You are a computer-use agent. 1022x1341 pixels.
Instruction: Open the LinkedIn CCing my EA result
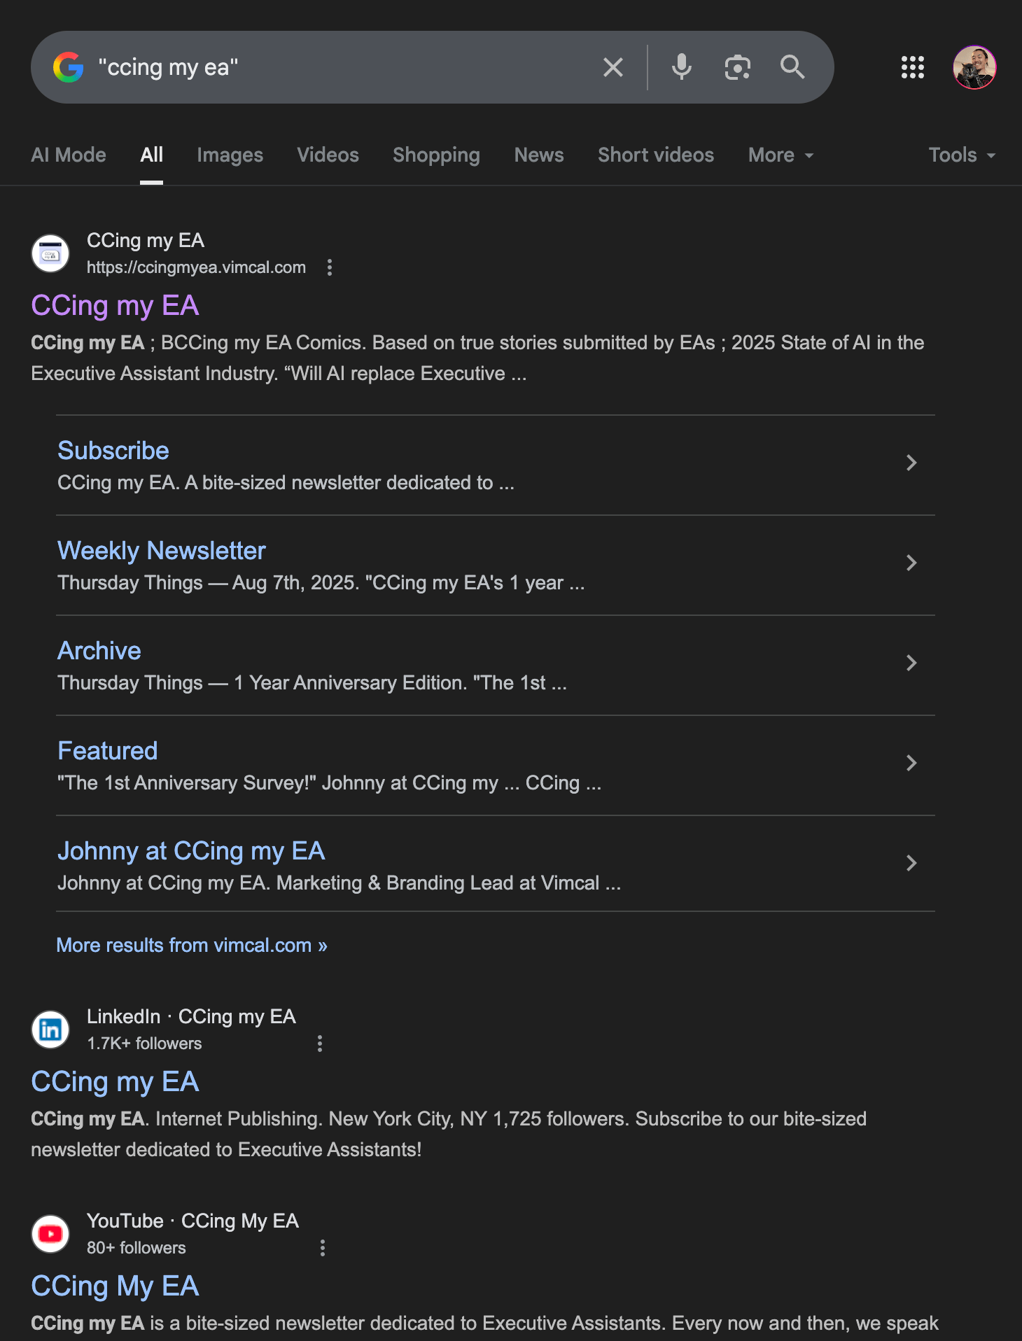click(115, 1082)
